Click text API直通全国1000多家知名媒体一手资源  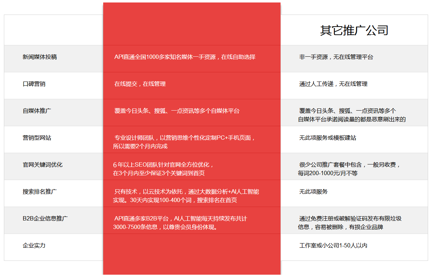pyautogui.click(x=165, y=57)
